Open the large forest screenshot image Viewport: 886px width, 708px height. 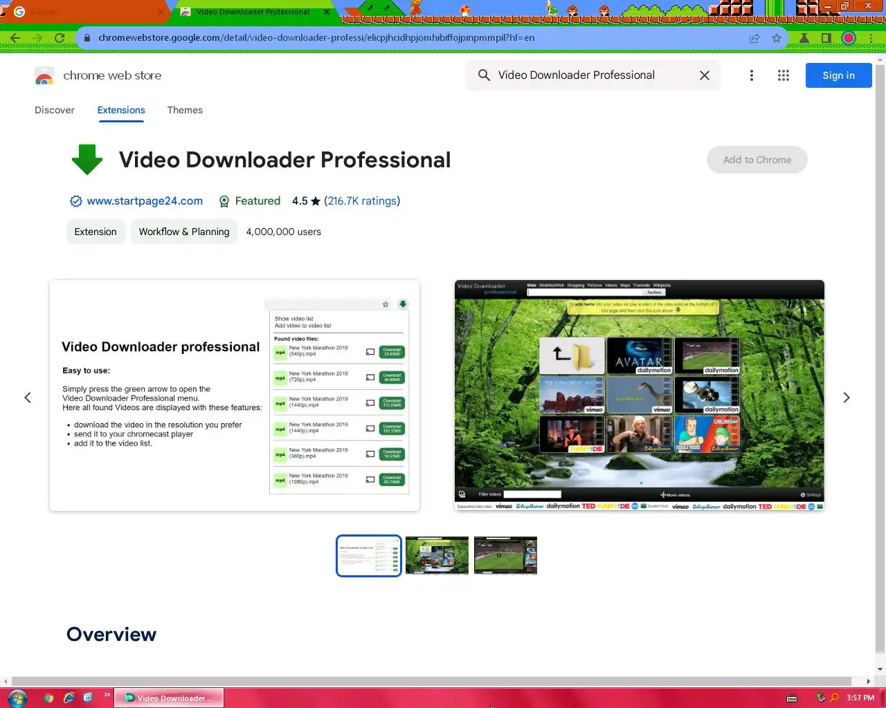click(639, 395)
